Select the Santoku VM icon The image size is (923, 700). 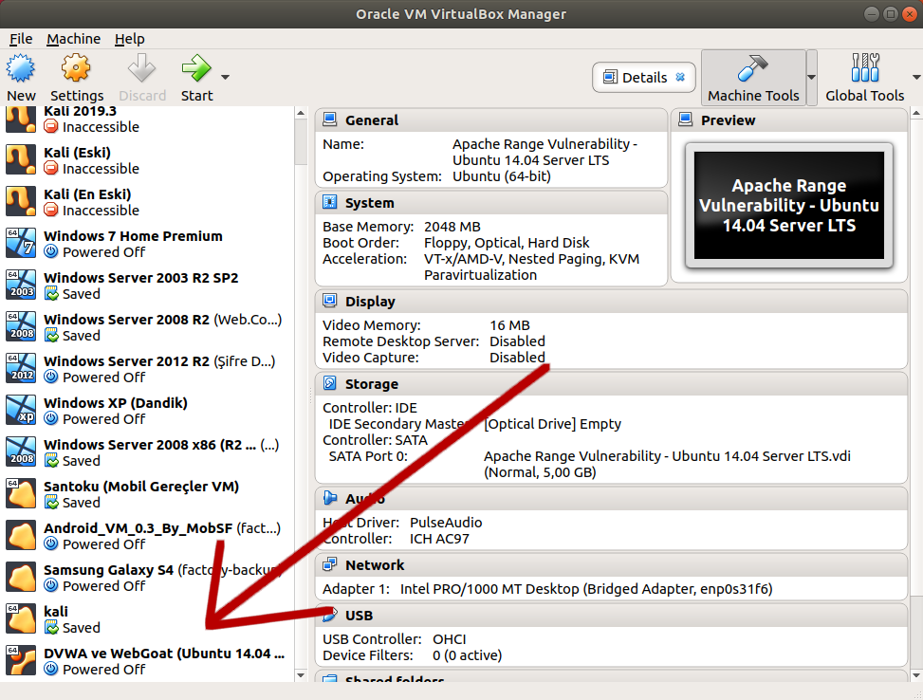21,494
